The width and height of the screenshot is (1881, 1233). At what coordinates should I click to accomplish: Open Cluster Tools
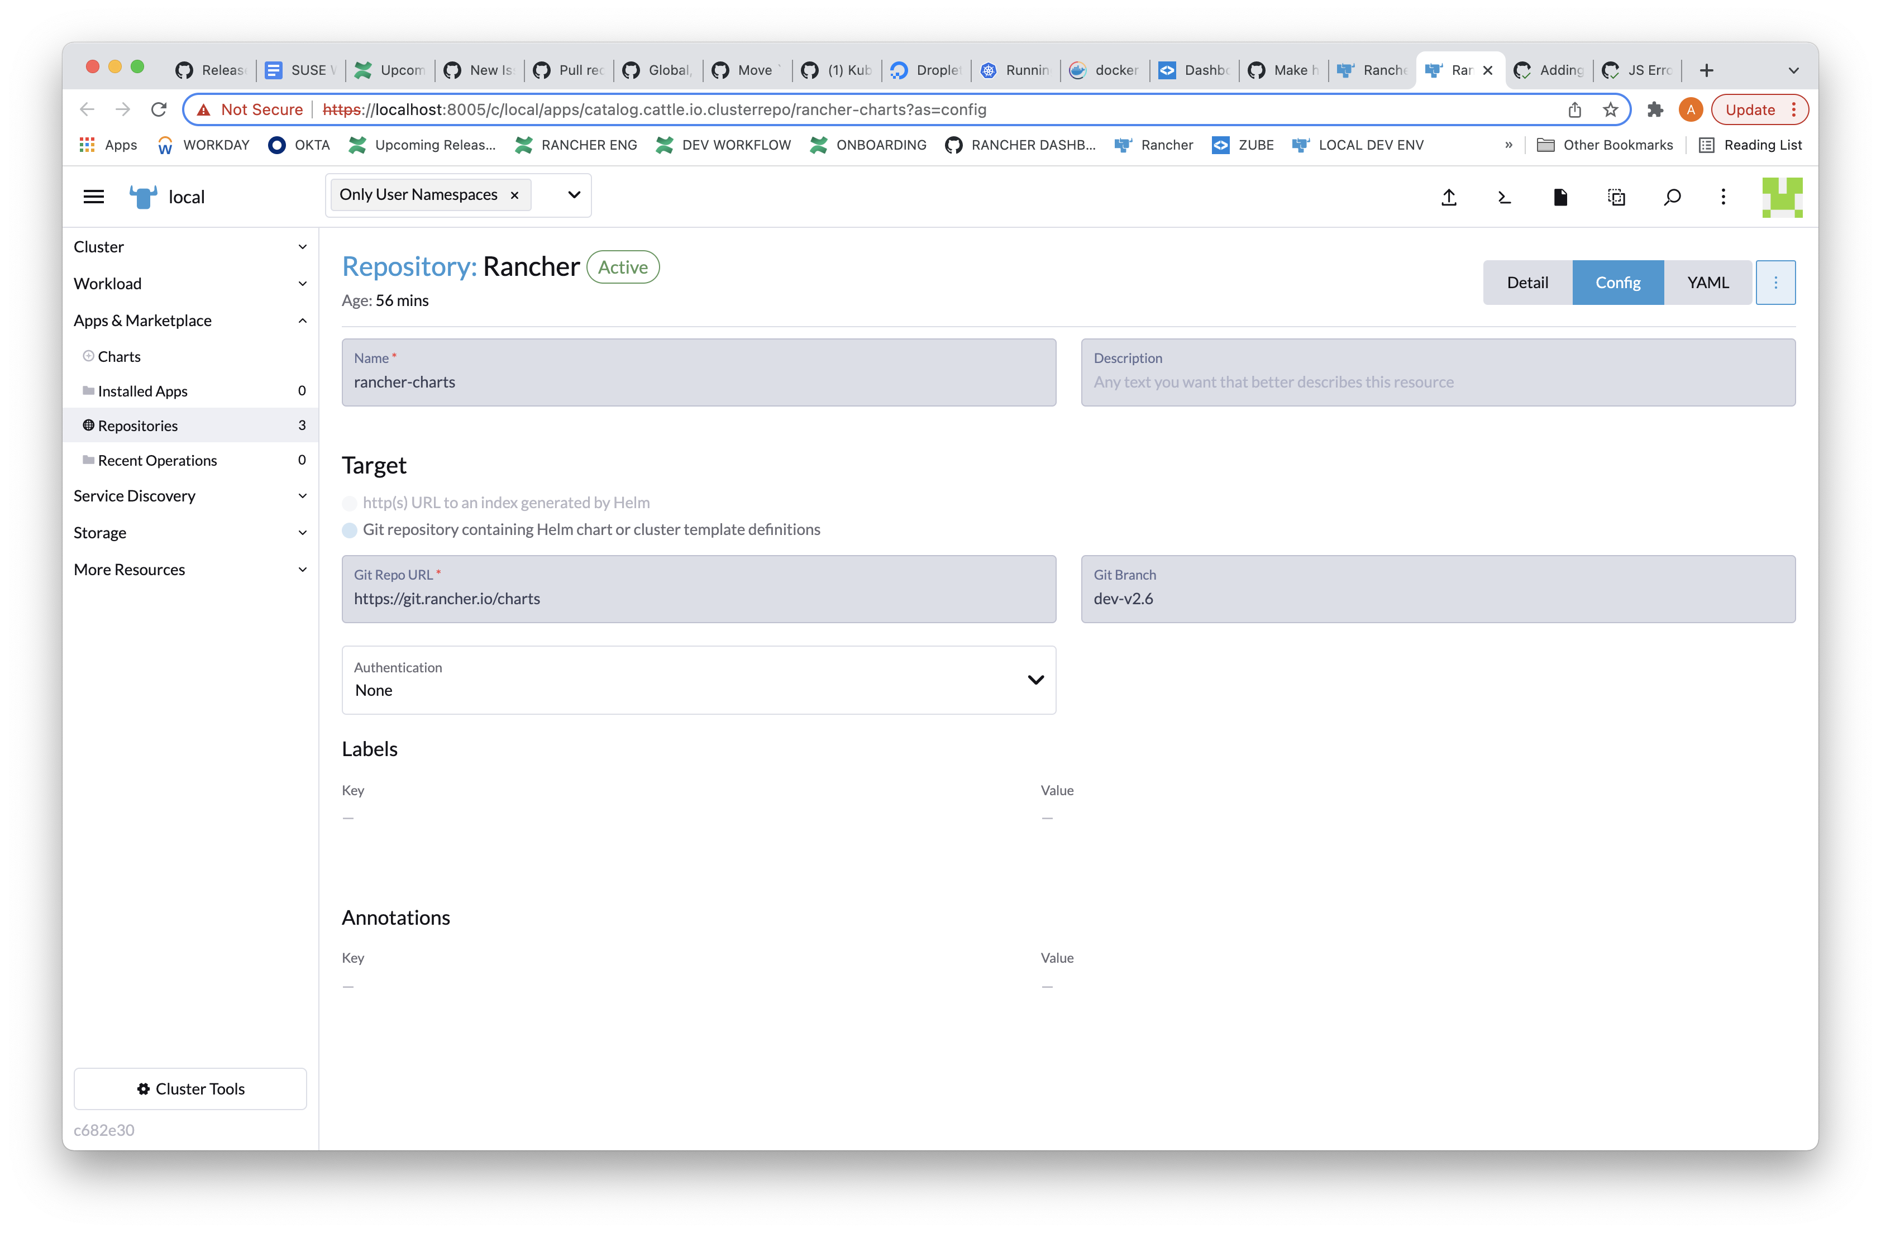[x=190, y=1088]
